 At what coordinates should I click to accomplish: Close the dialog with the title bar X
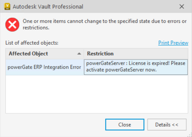click(x=182, y=6)
